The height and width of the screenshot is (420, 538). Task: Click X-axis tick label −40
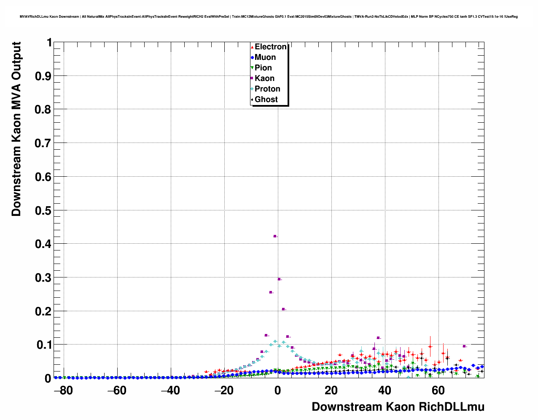click(x=170, y=390)
